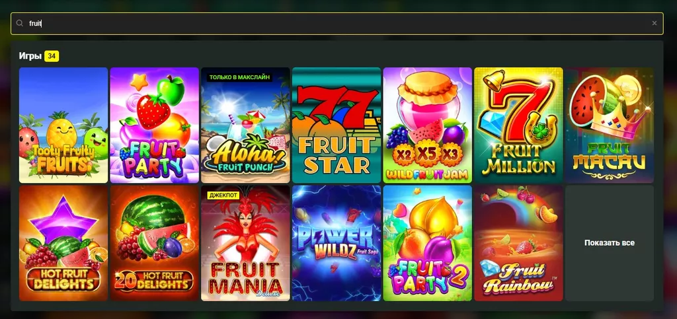Image resolution: width=677 pixels, height=319 pixels.
Task: Click the magnifier search icon
Action: click(x=19, y=23)
